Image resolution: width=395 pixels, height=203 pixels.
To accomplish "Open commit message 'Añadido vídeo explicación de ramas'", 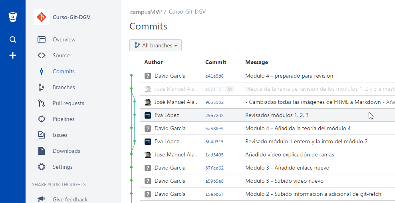I will click(289, 155).
